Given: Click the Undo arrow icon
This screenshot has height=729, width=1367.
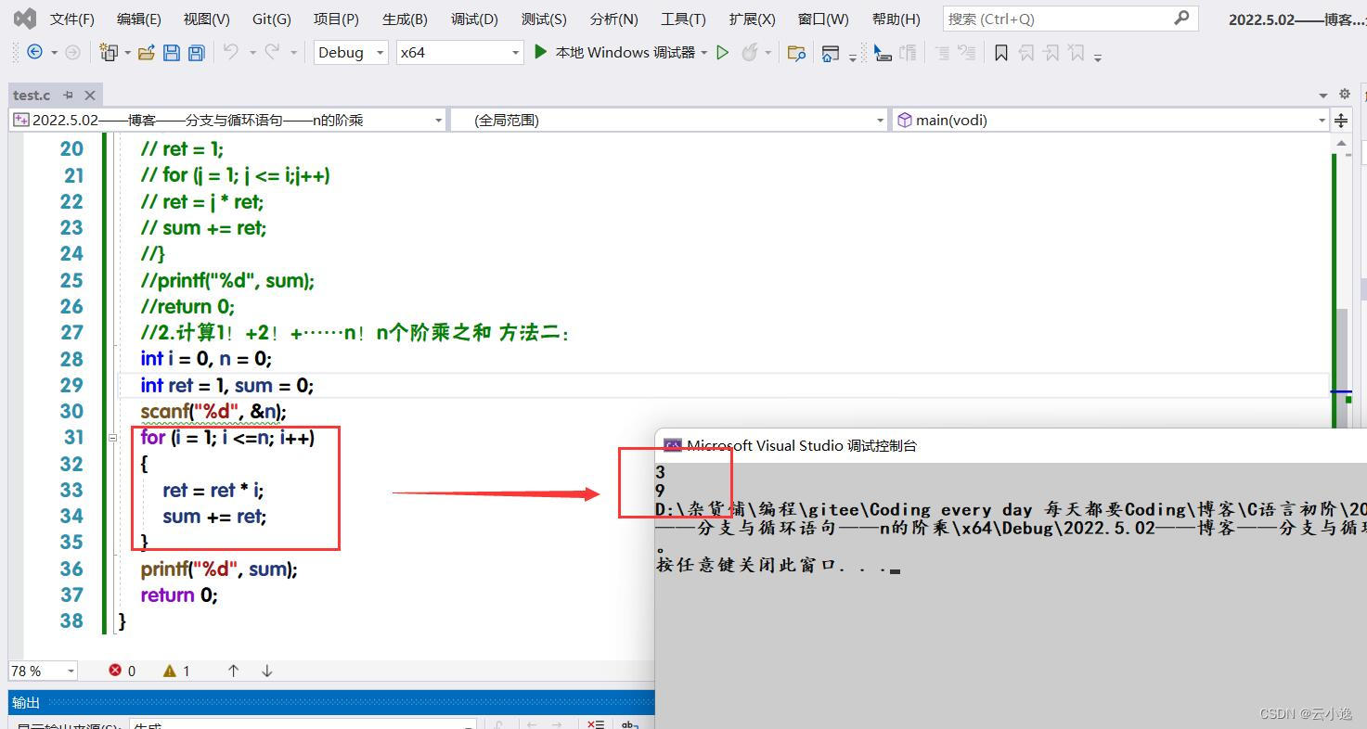Looking at the screenshot, I should click(231, 53).
